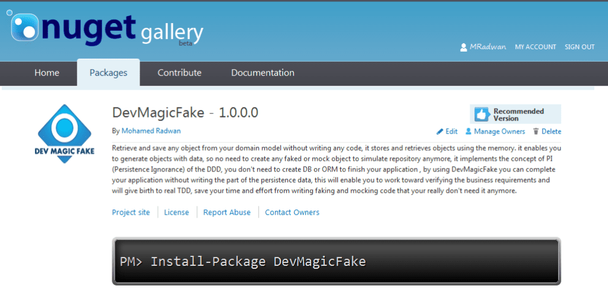Go to the Contribute tab
Screen dimensions: 608x305
(x=179, y=73)
